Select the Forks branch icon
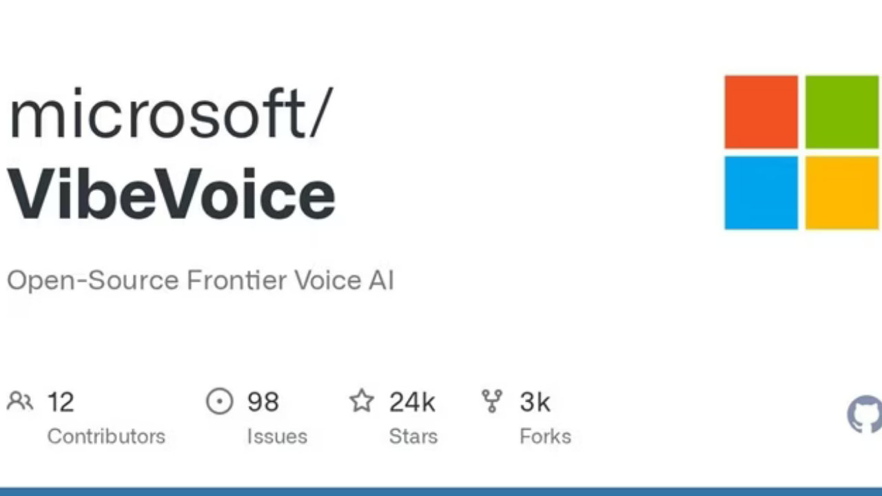 [491, 402]
